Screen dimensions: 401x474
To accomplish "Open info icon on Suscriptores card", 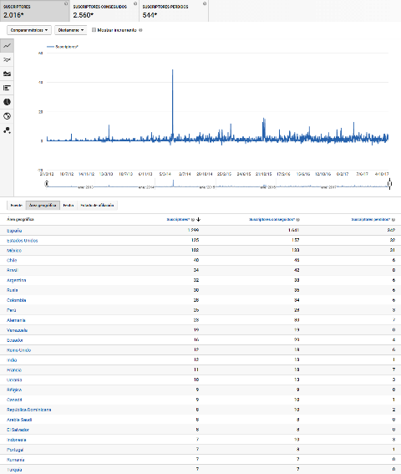I will pyautogui.click(x=66, y=3).
